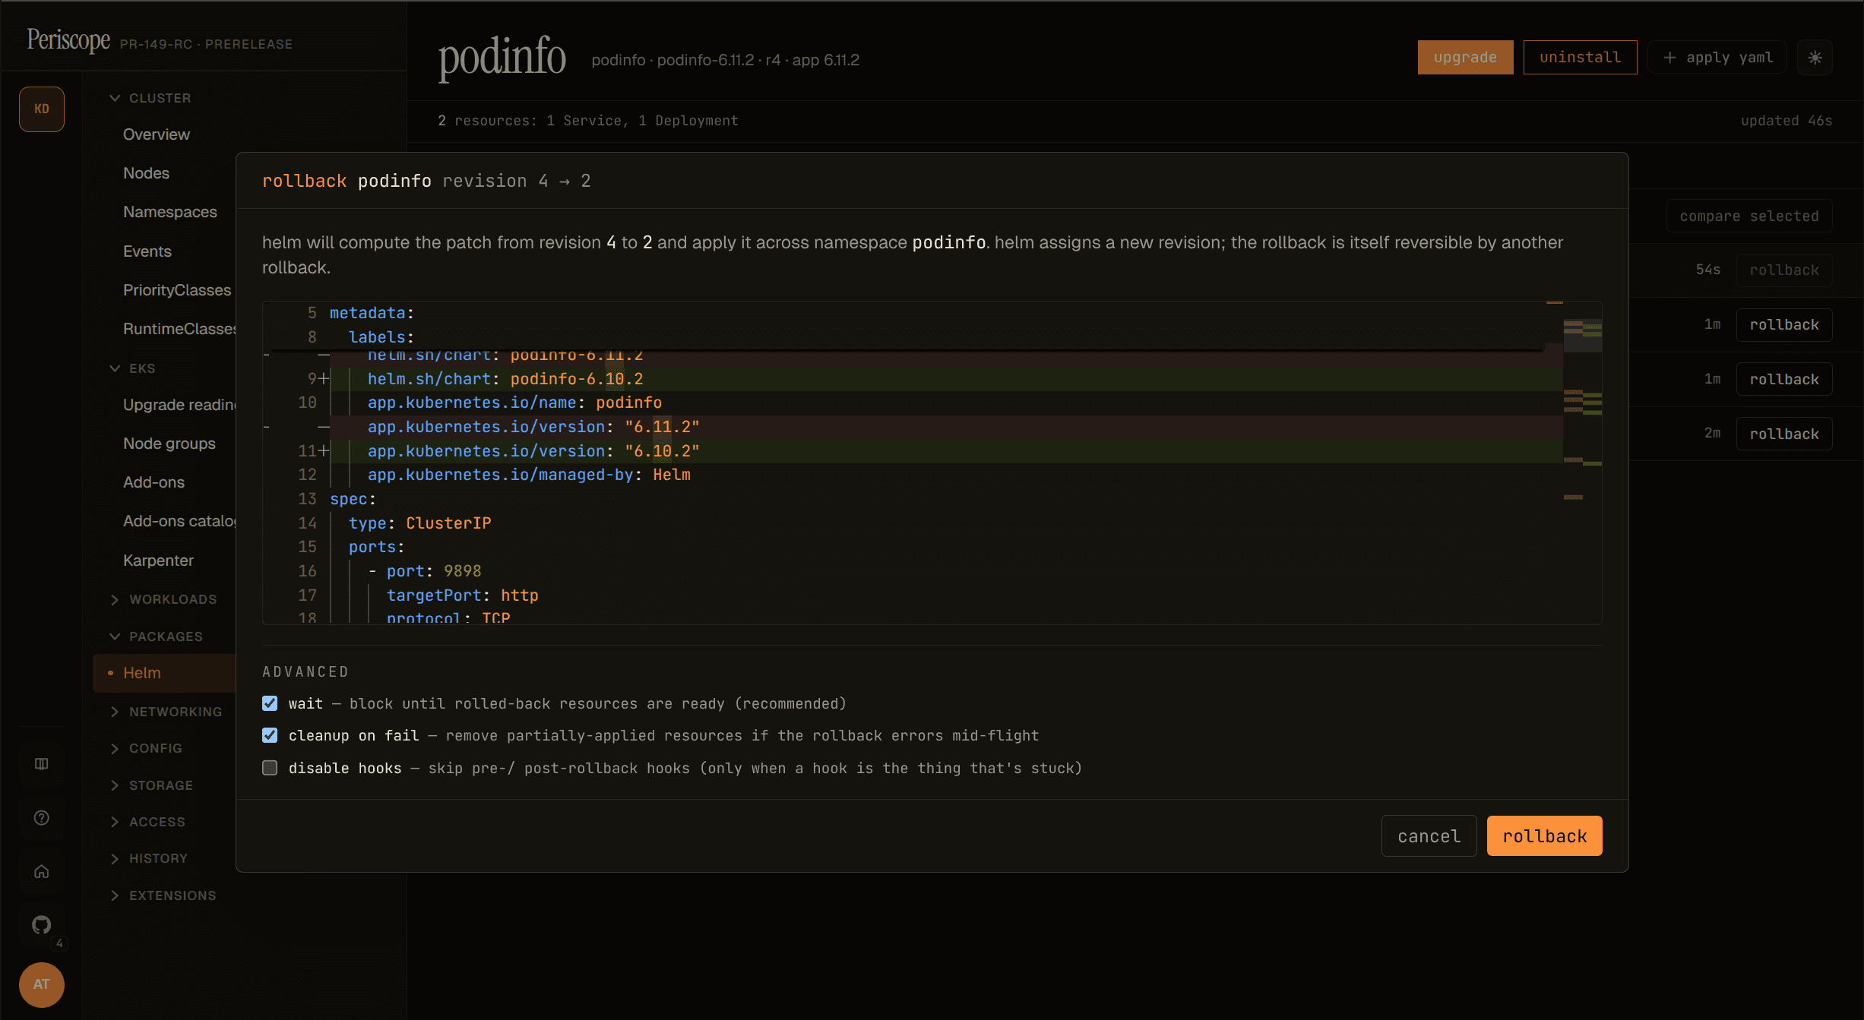Image resolution: width=1864 pixels, height=1020 pixels.
Task: Toggle the light/dark theme sun icon
Action: (1815, 58)
